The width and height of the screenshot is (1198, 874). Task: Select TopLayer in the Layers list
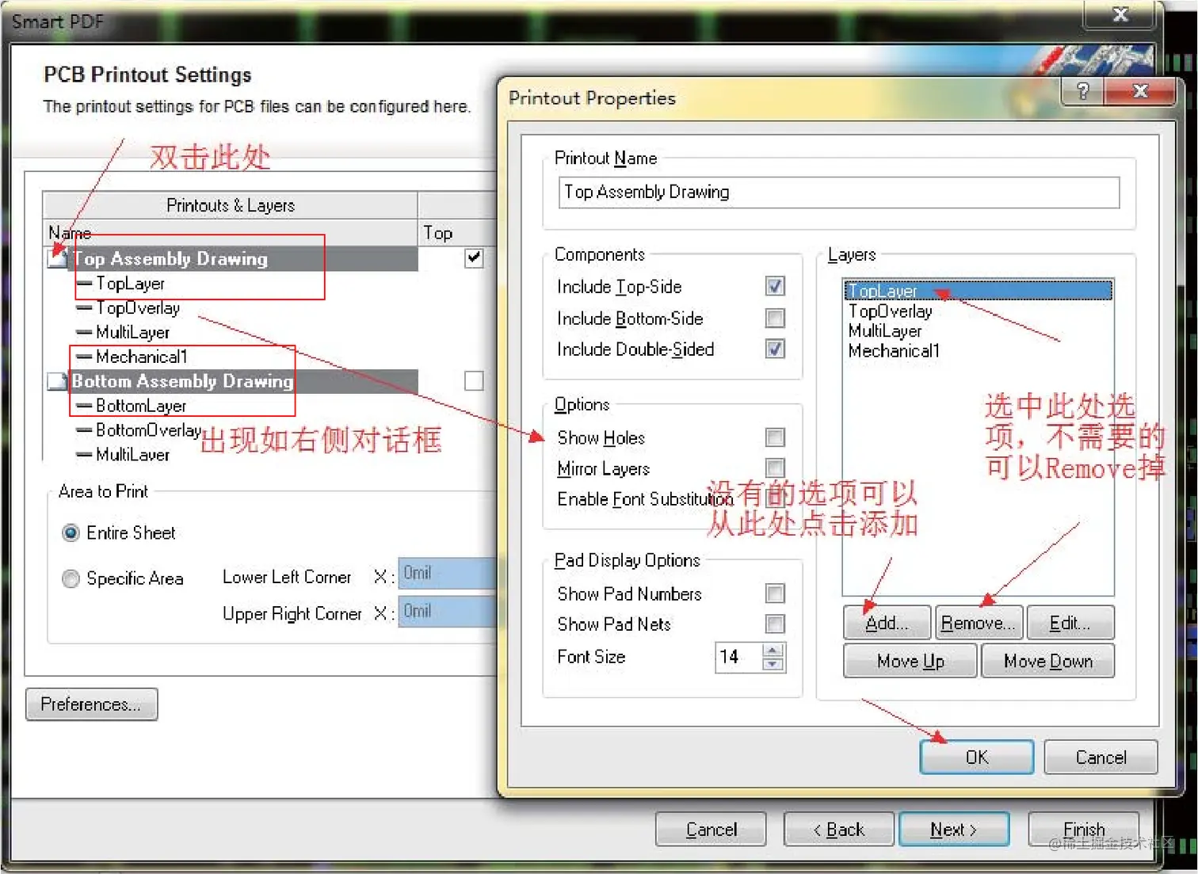pyautogui.click(x=978, y=291)
